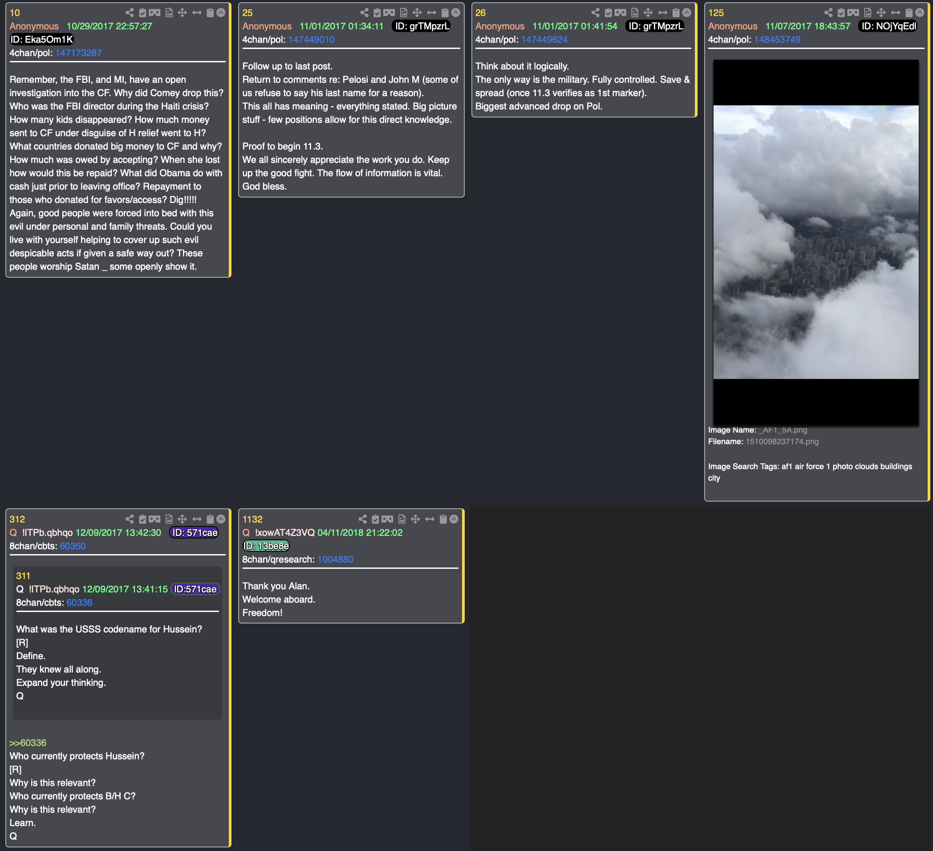Click plain clipboard icon on post 125
Image resolution: width=933 pixels, height=851 pixels.
coord(909,13)
